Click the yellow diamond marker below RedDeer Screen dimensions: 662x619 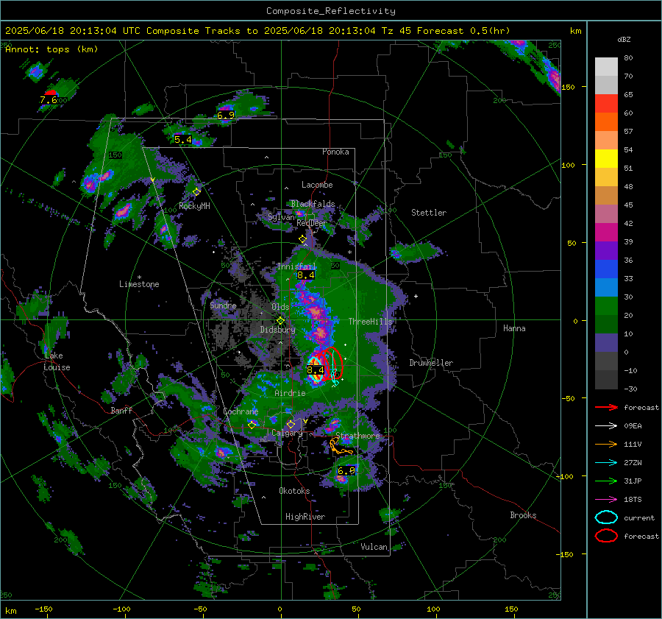[303, 239]
